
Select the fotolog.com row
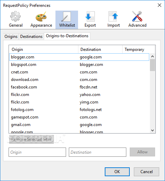(x=79, y=110)
